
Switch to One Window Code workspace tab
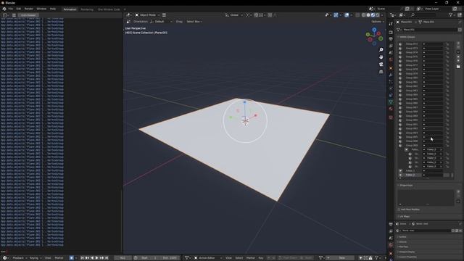coord(109,9)
